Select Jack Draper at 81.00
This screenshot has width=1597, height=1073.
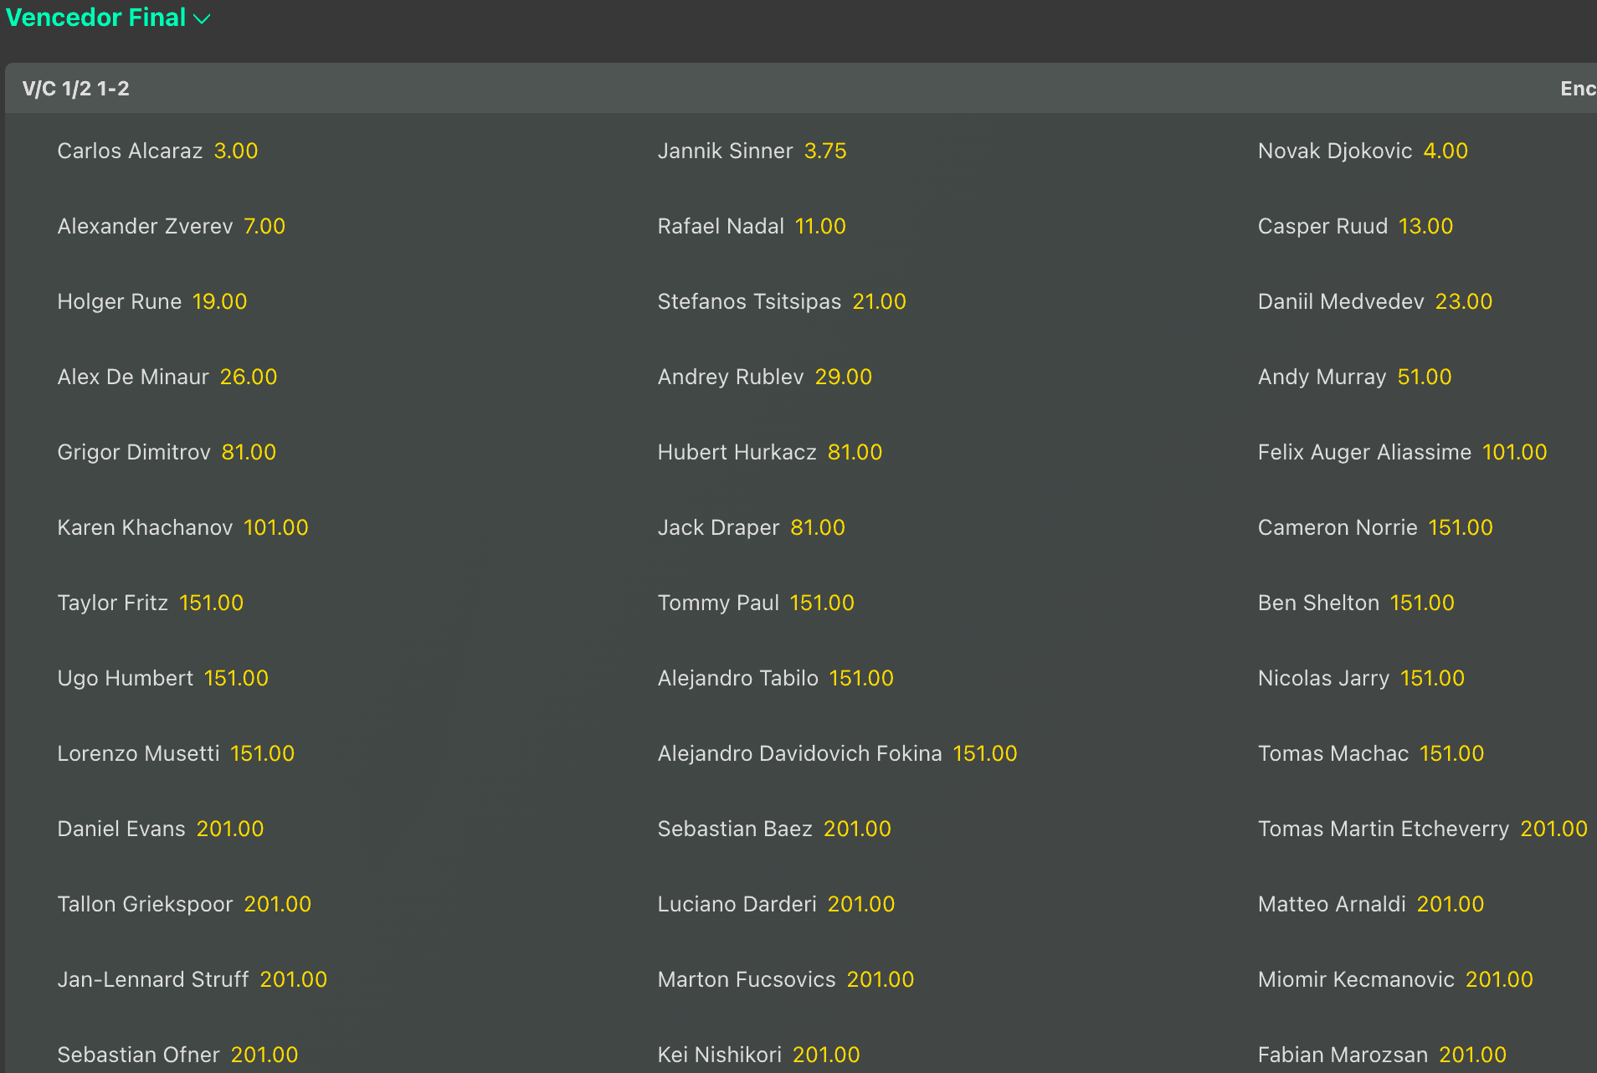(x=752, y=527)
